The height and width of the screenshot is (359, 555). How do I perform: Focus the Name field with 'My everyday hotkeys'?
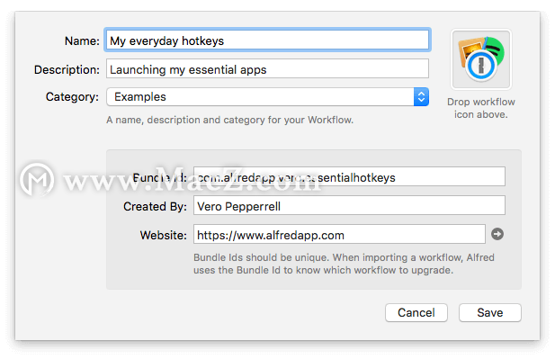[x=267, y=40]
